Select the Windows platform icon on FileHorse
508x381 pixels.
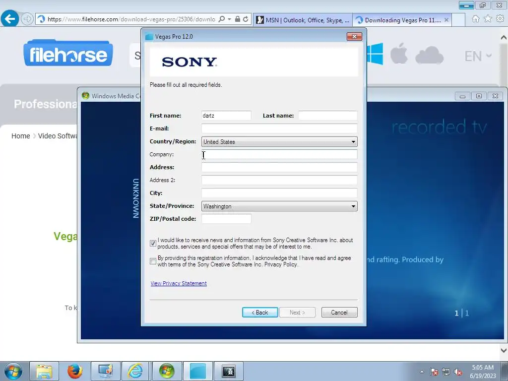pos(375,54)
